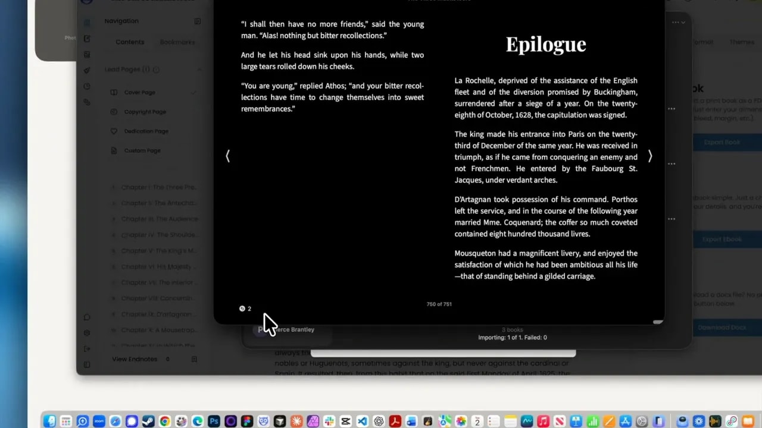The width and height of the screenshot is (762, 428).
Task: Click View Endnotes at the sidebar bottom
Action: click(x=135, y=359)
